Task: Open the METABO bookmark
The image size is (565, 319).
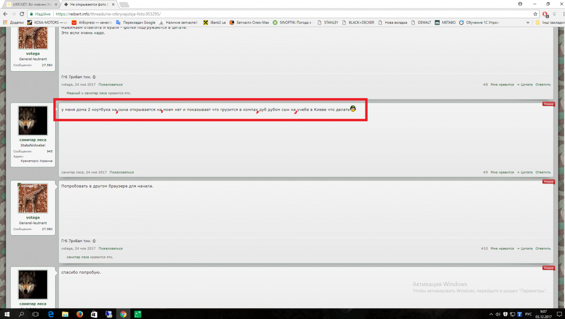Action: pyautogui.click(x=445, y=22)
